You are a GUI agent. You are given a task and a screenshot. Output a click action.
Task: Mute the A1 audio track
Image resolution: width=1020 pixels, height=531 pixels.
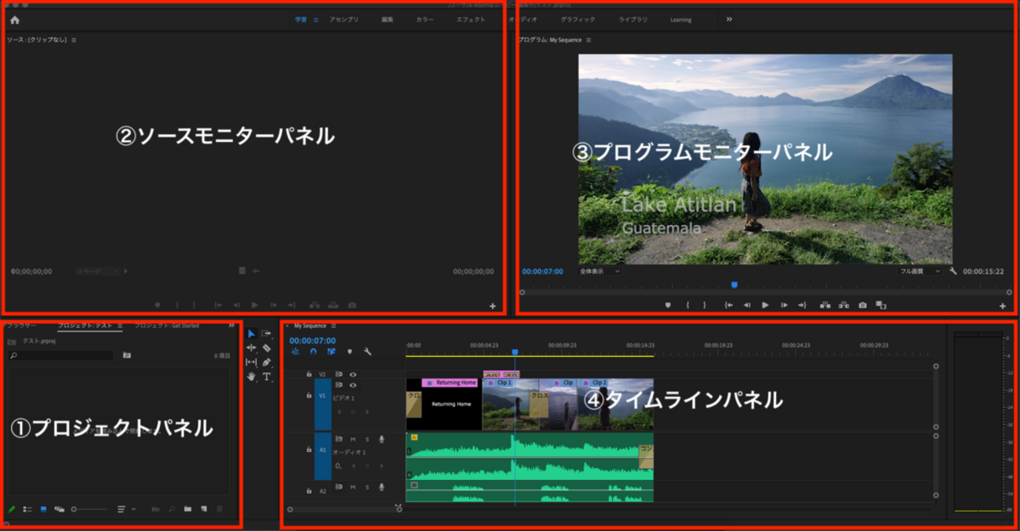tap(353, 439)
